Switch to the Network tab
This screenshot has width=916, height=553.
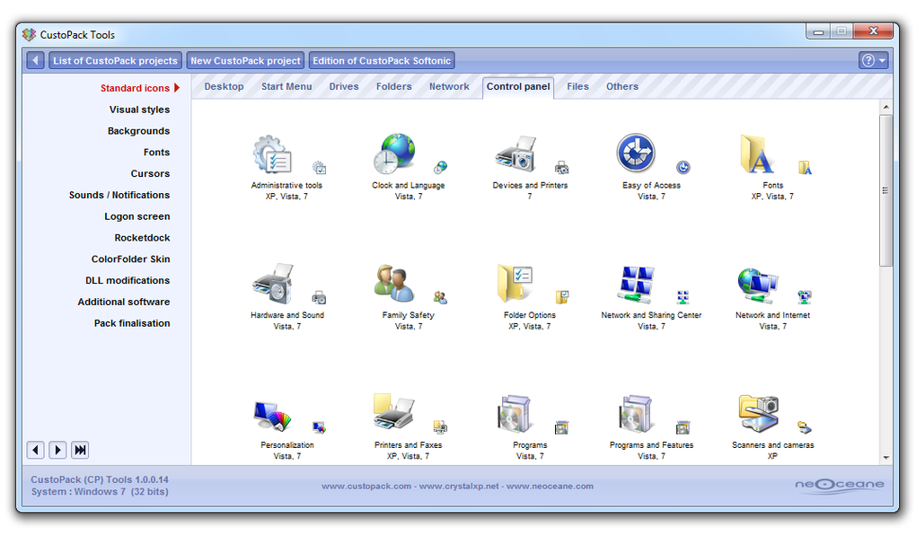[449, 86]
